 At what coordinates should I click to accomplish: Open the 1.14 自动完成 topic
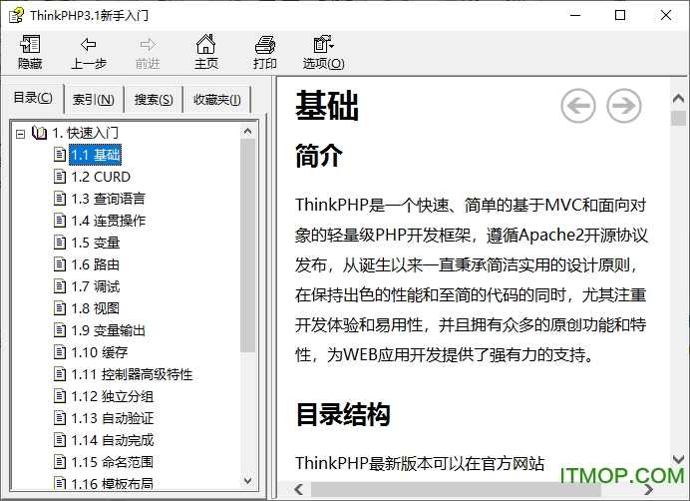[113, 440]
